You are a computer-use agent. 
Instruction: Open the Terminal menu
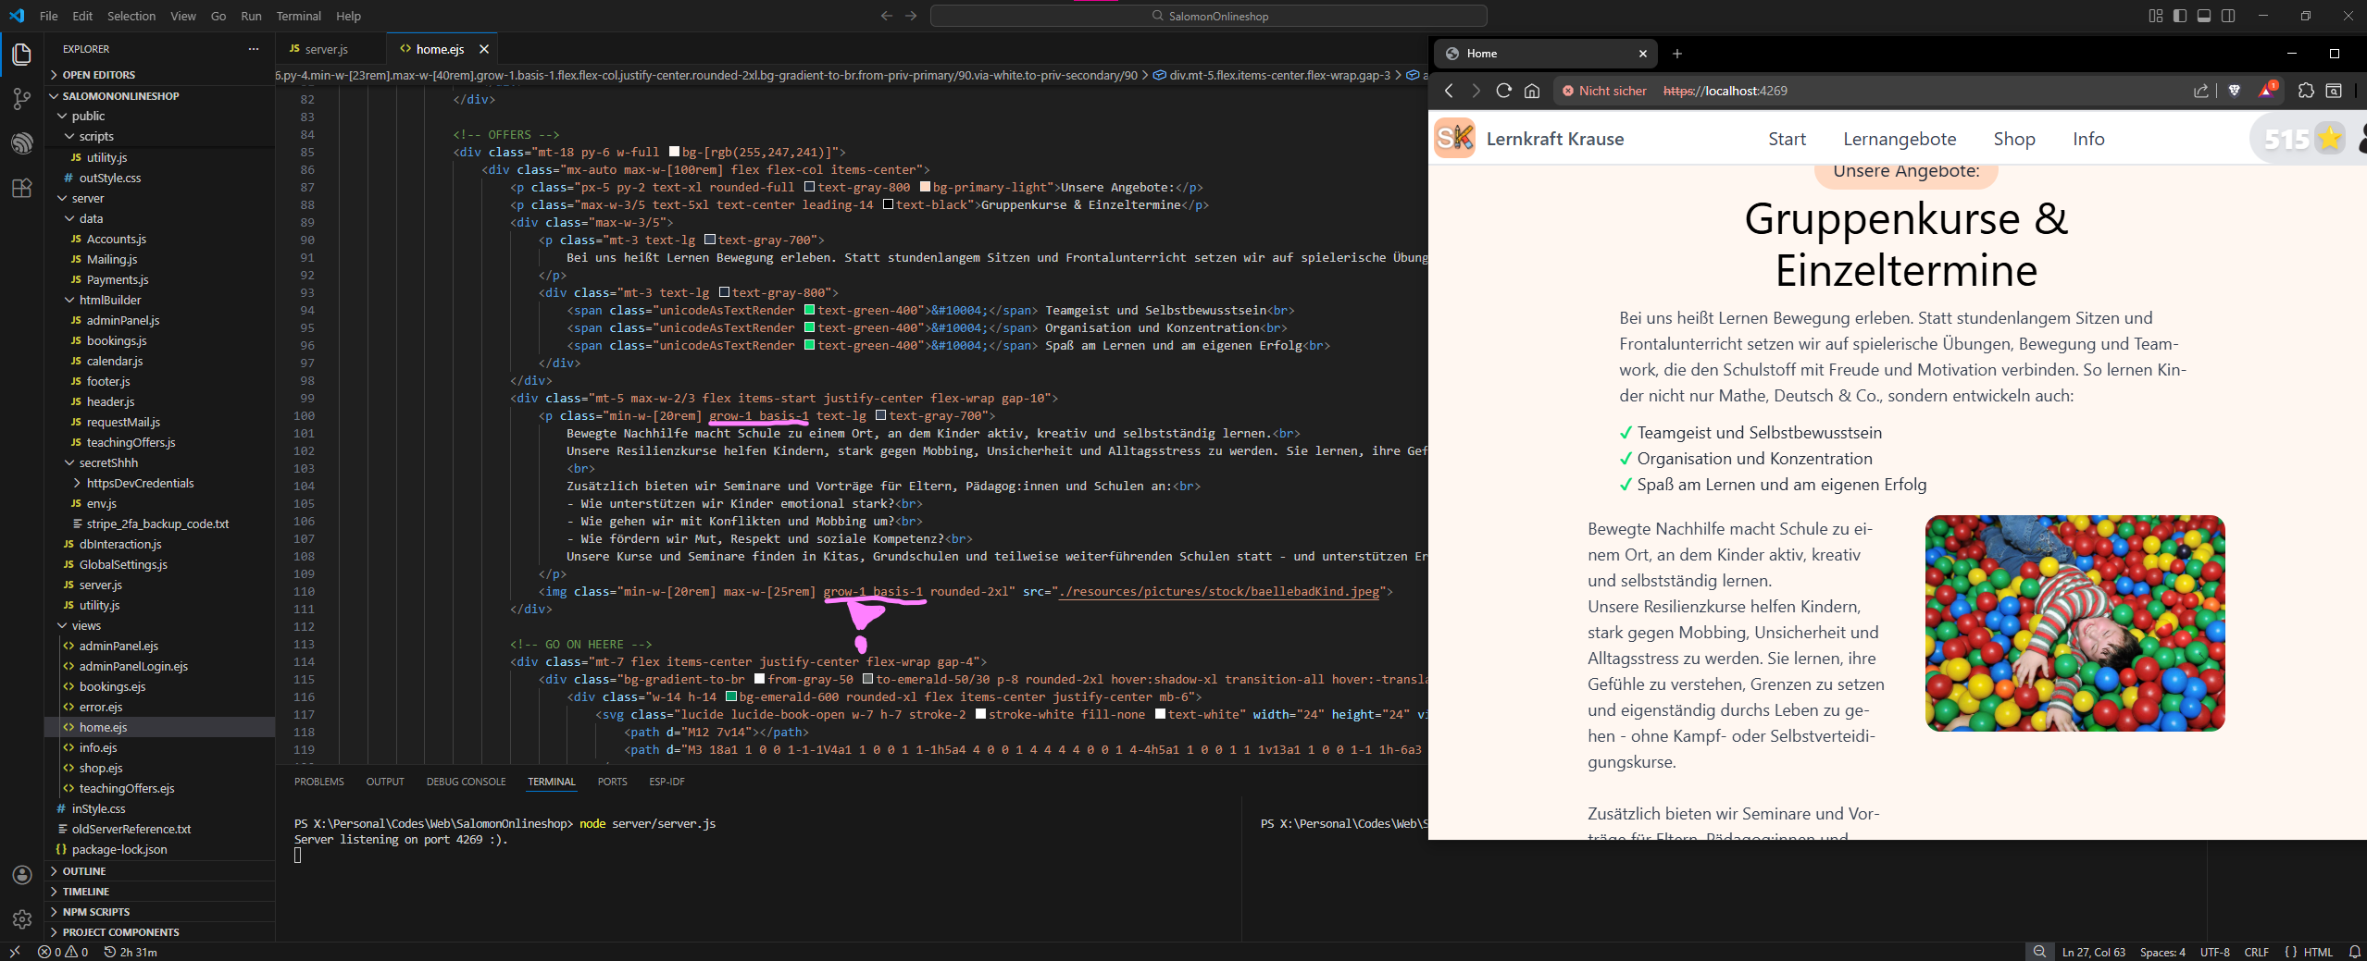click(298, 16)
